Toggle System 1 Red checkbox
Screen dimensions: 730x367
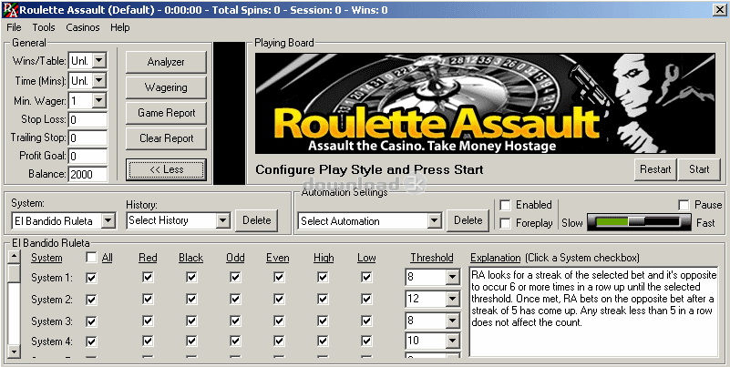click(x=148, y=278)
